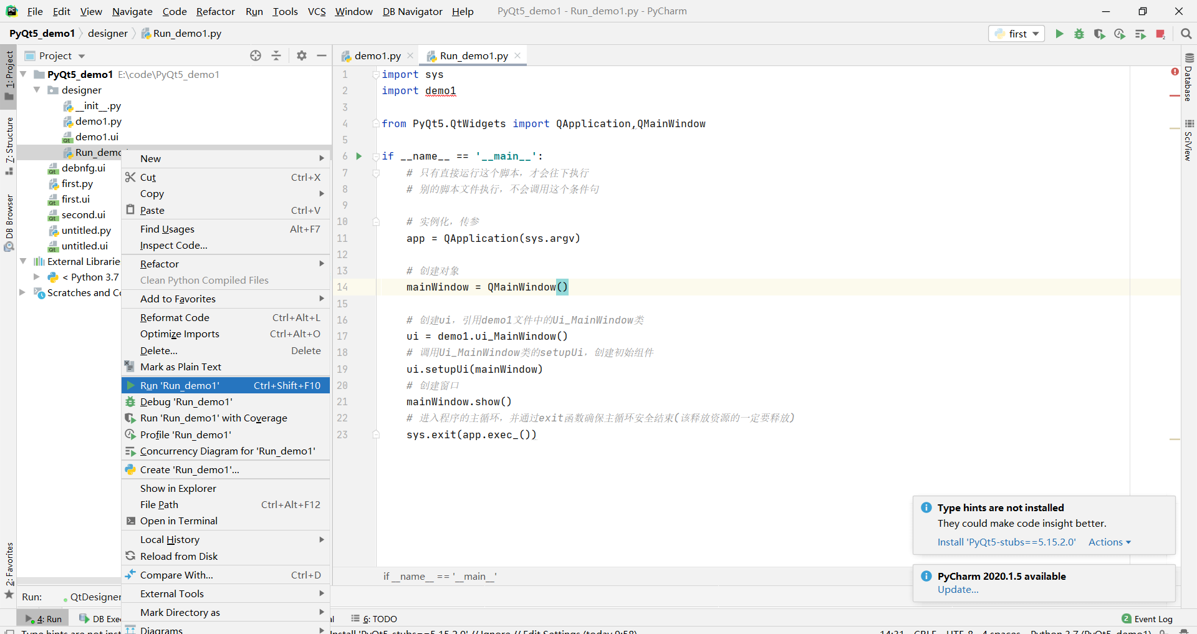Click the locate/scroll-from-source target icon
1197x634 pixels.
(x=256, y=55)
